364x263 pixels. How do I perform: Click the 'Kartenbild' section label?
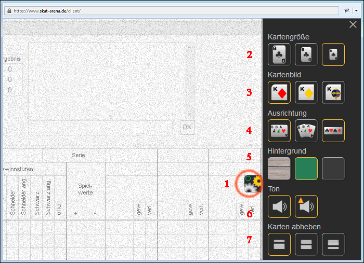pos(284,75)
